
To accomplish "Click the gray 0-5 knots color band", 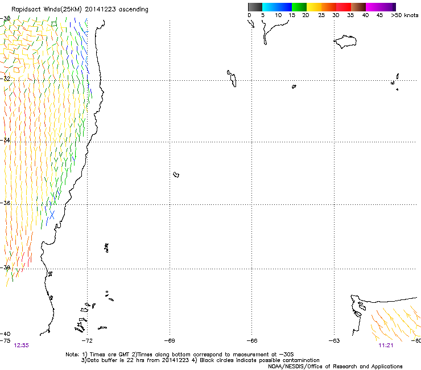I will [x=255, y=7].
